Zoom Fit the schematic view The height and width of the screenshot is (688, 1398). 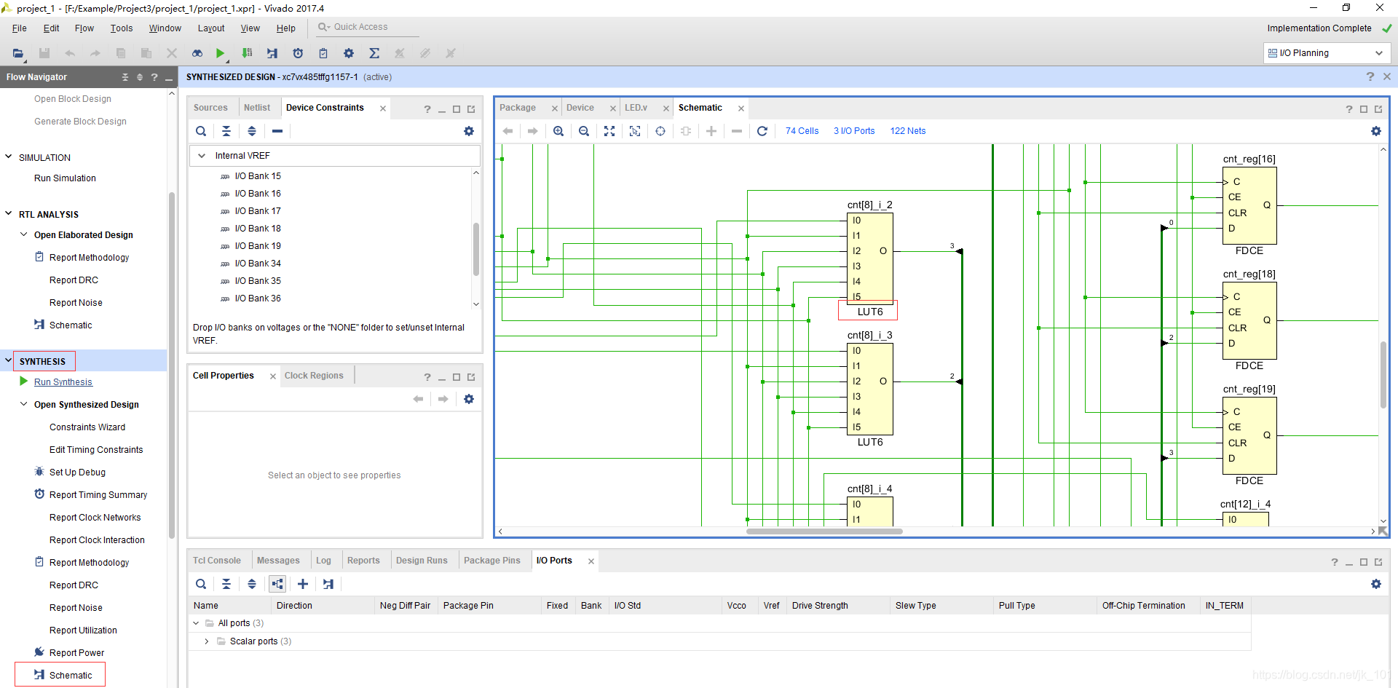click(x=610, y=131)
